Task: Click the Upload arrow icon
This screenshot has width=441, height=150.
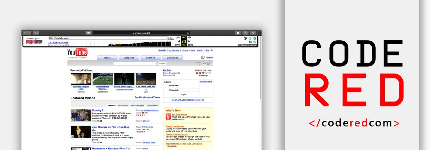Action: [x=203, y=57]
